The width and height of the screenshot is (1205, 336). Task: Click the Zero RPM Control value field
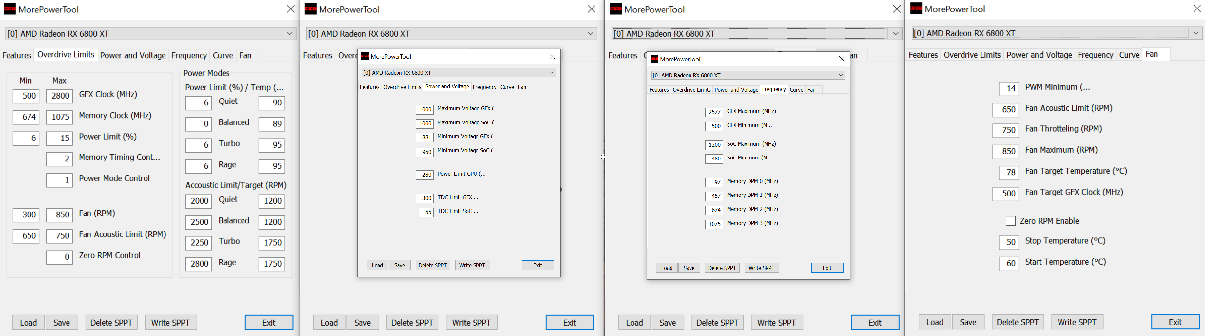(59, 257)
